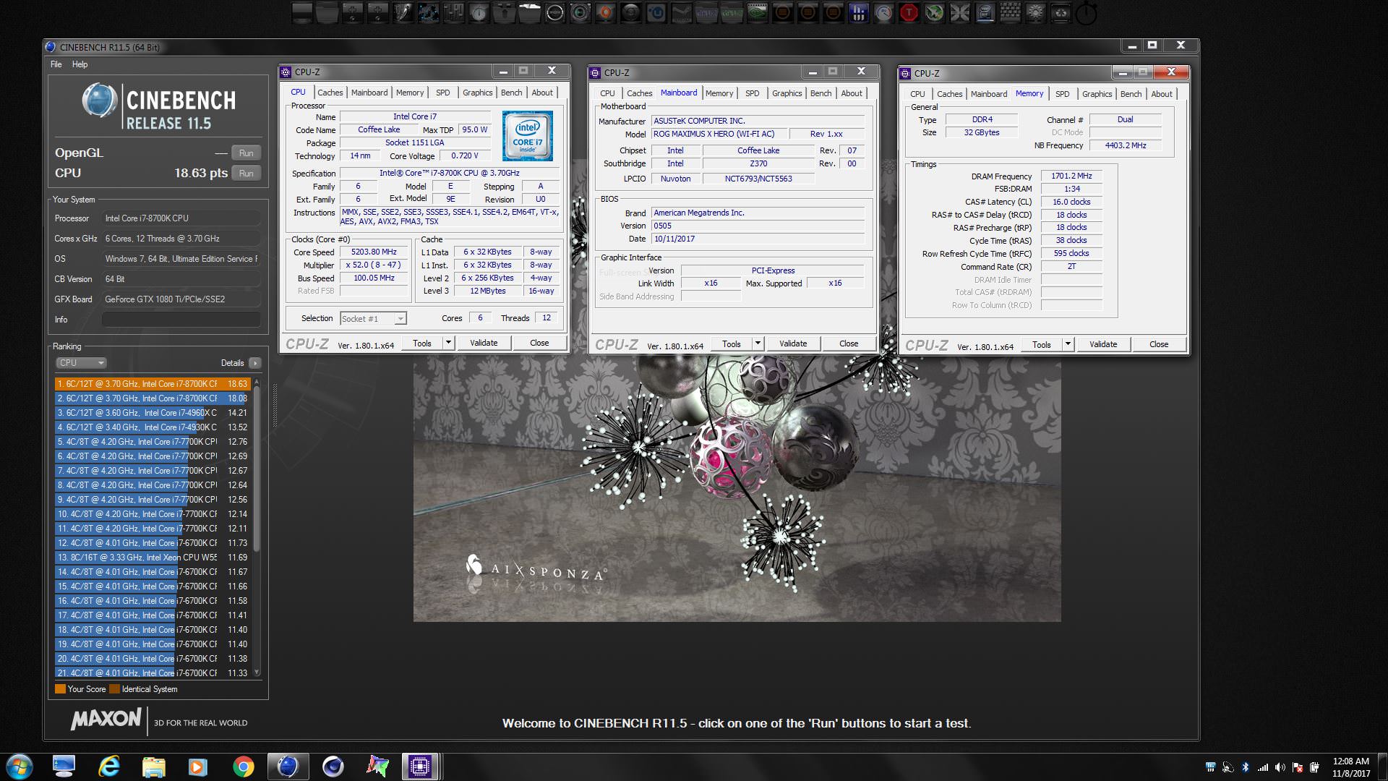Select ranking entry 1 with score 18.63
The image size is (1388, 781).
[x=153, y=384]
